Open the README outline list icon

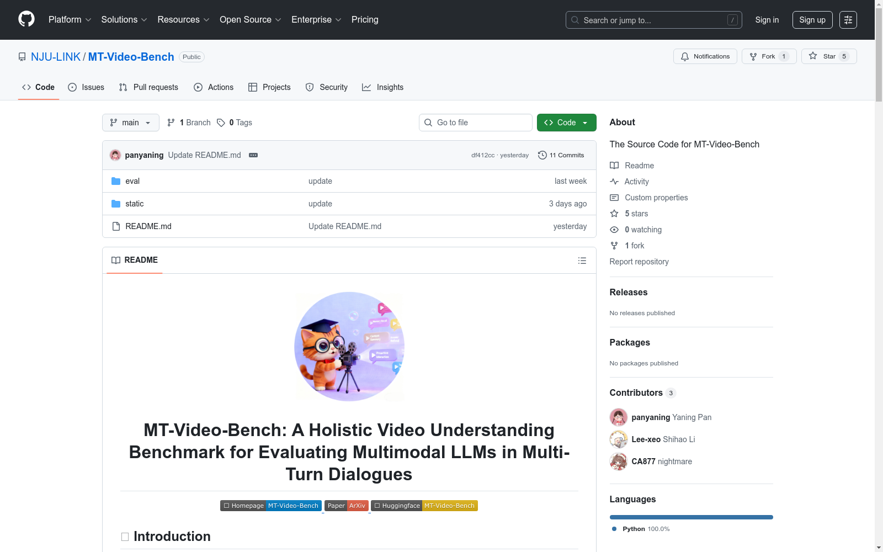(x=582, y=261)
